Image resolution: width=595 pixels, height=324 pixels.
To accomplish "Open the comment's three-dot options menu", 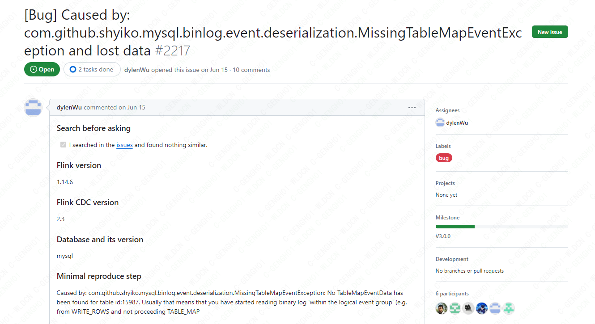I will pos(412,107).
